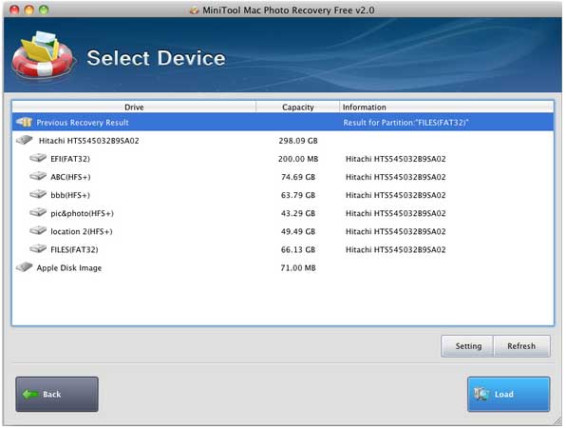The image size is (566, 429).
Task: Click the 74.69 GB capacity value
Action: [x=298, y=177]
